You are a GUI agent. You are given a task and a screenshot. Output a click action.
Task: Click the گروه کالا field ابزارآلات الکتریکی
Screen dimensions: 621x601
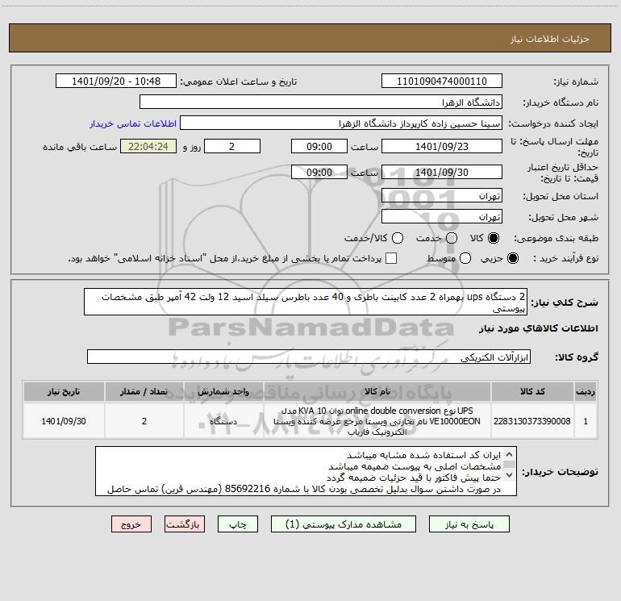(309, 357)
